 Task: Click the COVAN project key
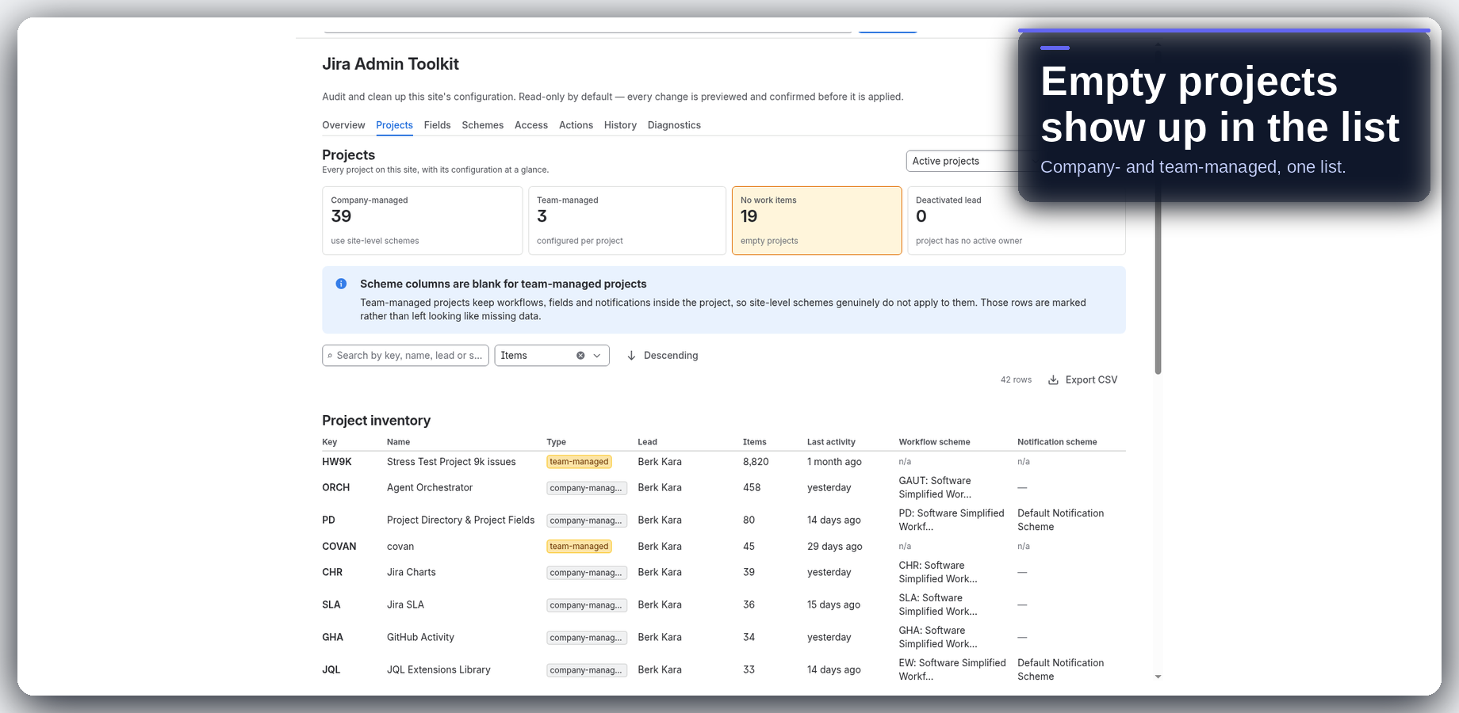[x=339, y=547]
